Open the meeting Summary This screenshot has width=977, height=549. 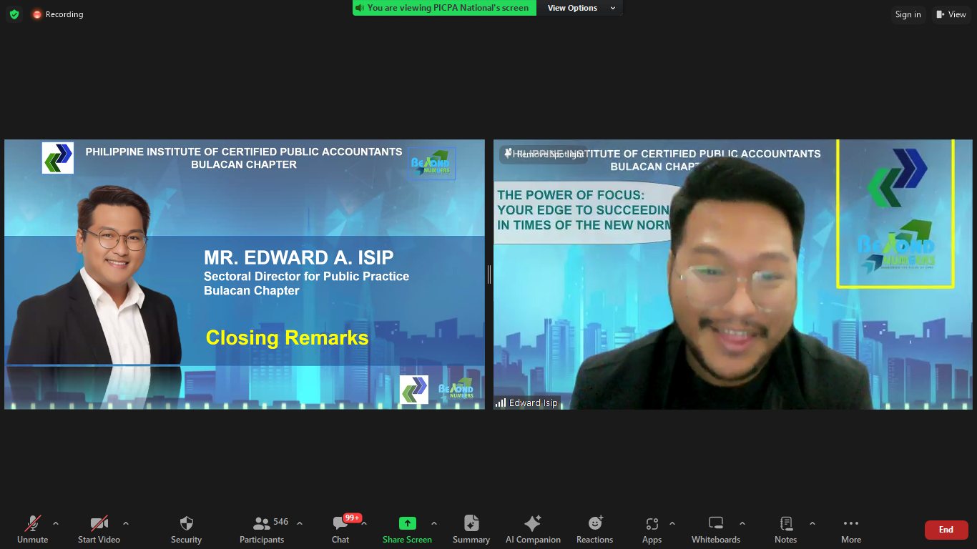(x=471, y=530)
